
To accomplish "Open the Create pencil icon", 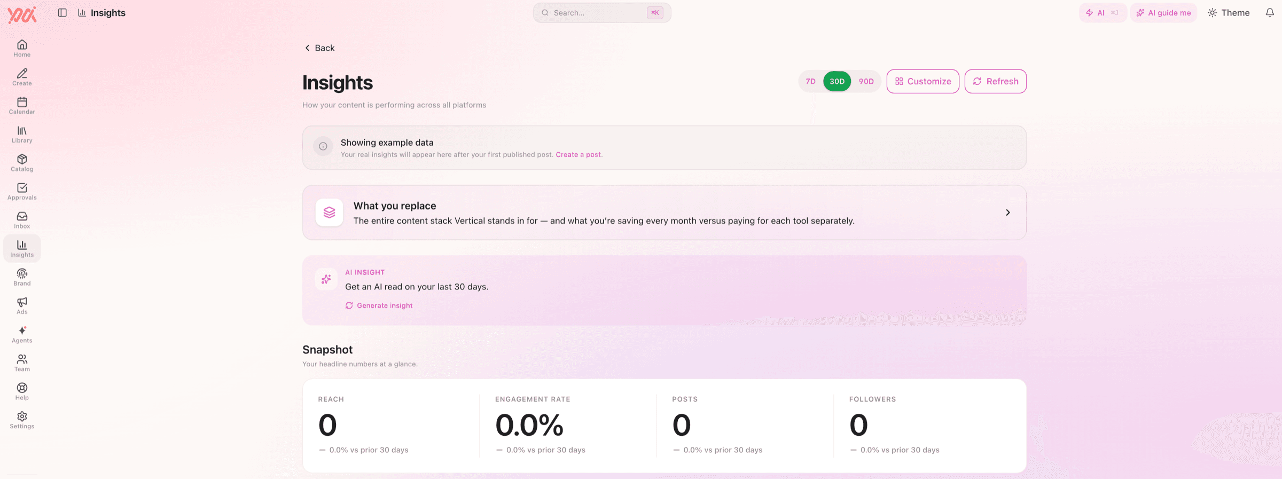I will pos(22,73).
